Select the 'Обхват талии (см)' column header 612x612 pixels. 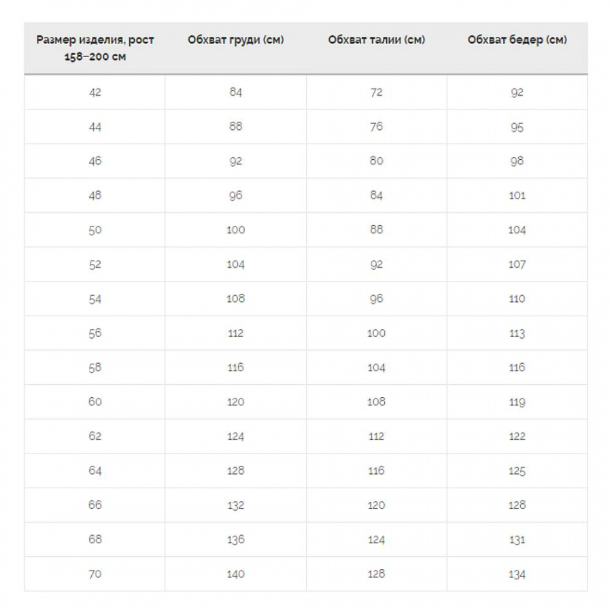pyautogui.click(x=376, y=39)
